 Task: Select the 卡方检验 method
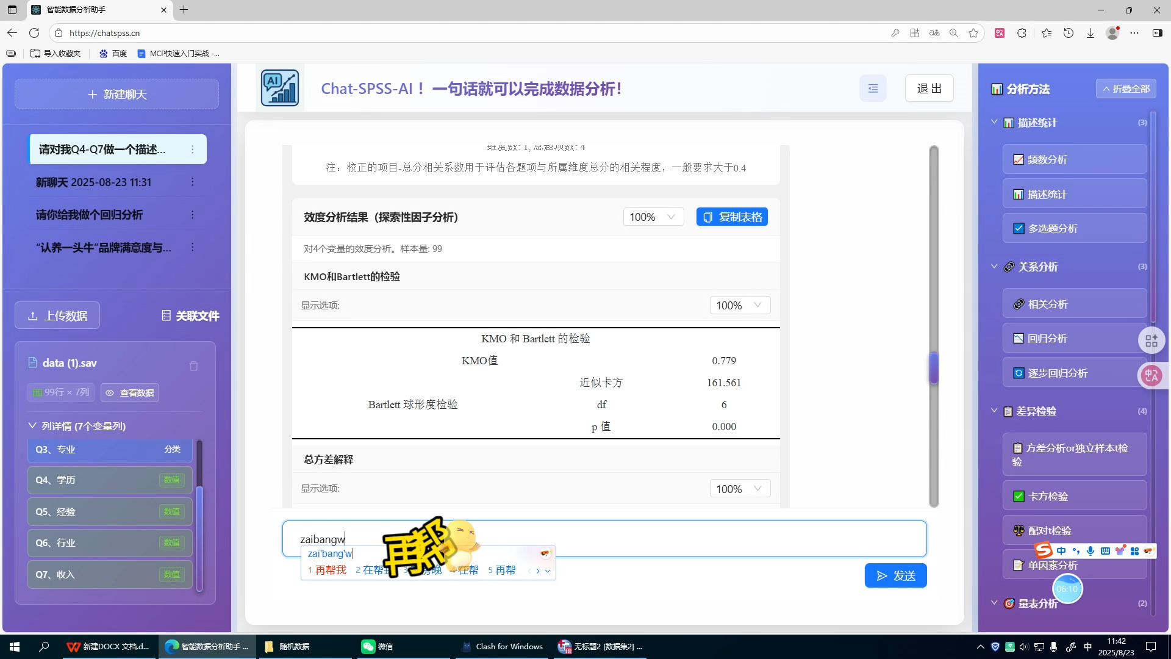click(x=1074, y=496)
